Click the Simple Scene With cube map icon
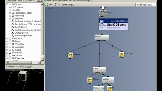Viewport: 162px width, 91px height. click(13, 24)
